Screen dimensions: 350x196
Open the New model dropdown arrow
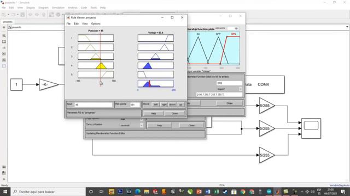(8, 15)
